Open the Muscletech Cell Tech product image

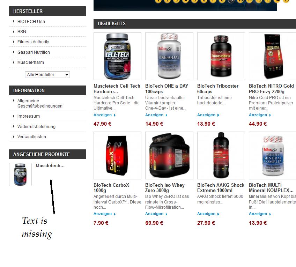pos(117,56)
